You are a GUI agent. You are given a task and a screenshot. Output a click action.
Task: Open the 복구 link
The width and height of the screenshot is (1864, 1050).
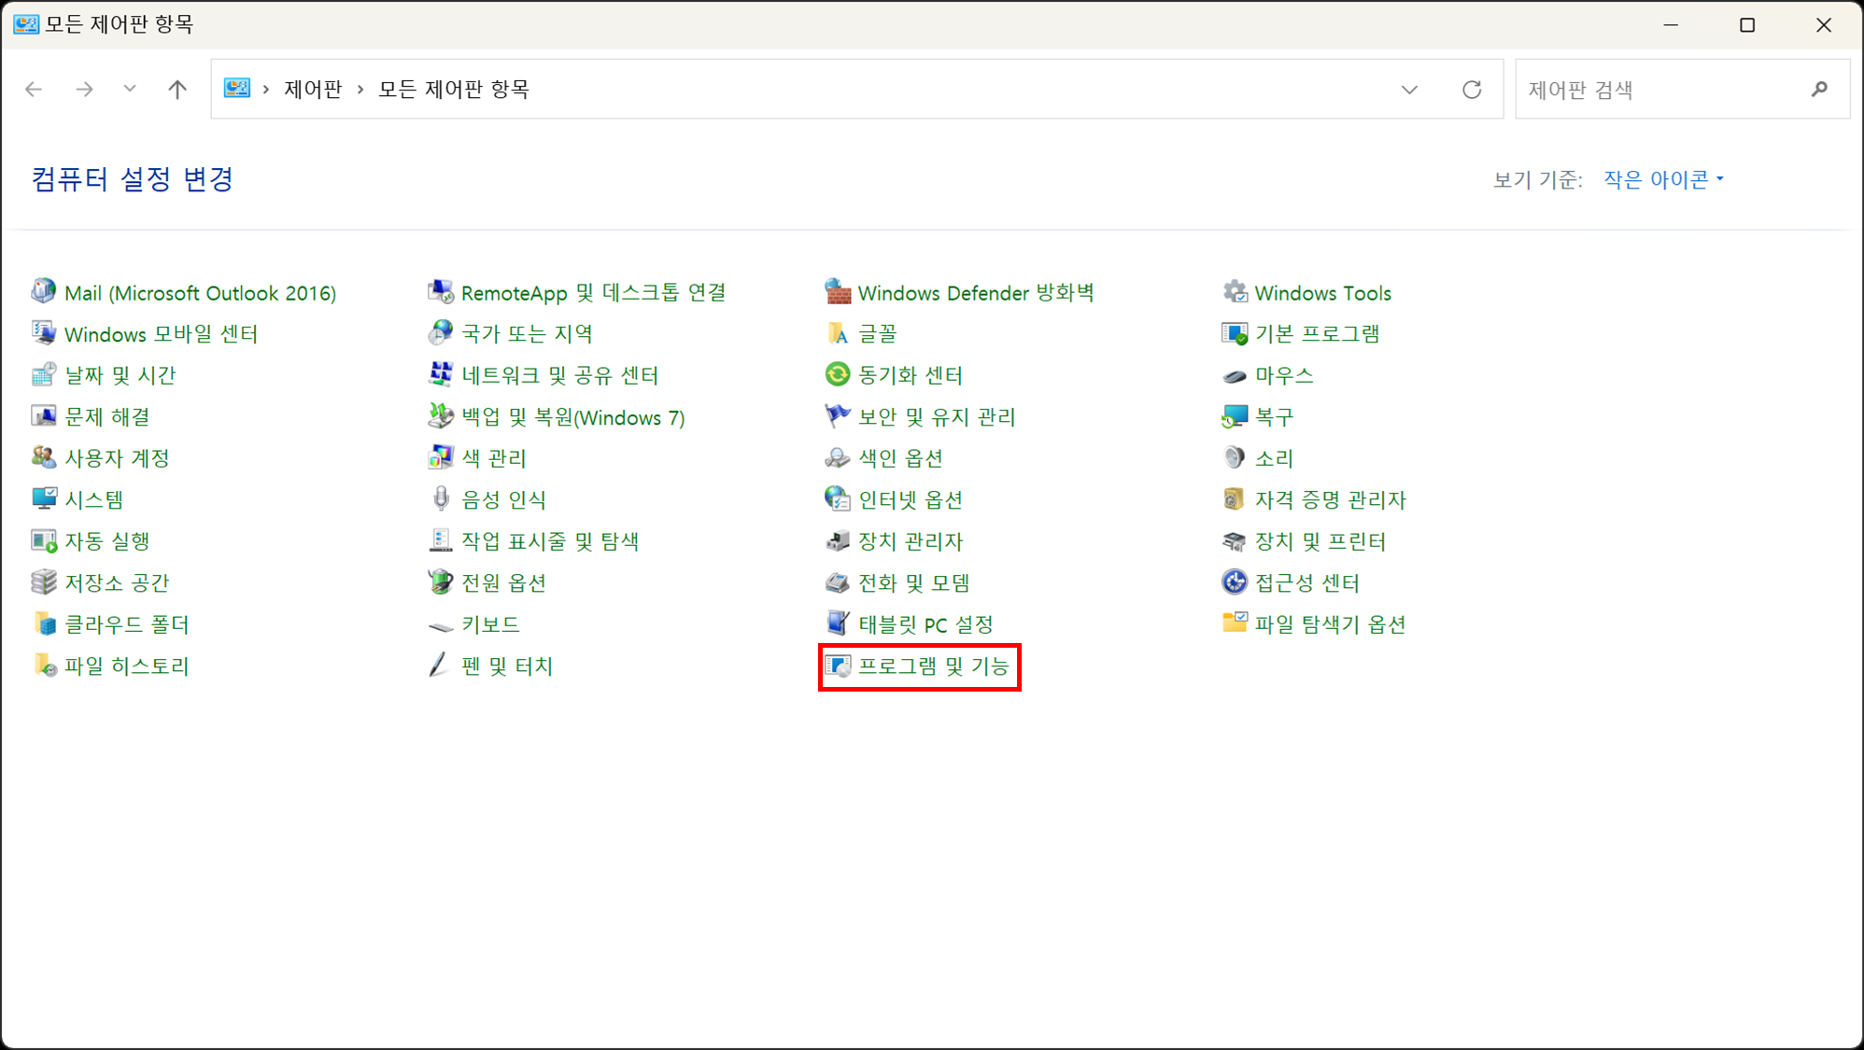(x=1274, y=417)
